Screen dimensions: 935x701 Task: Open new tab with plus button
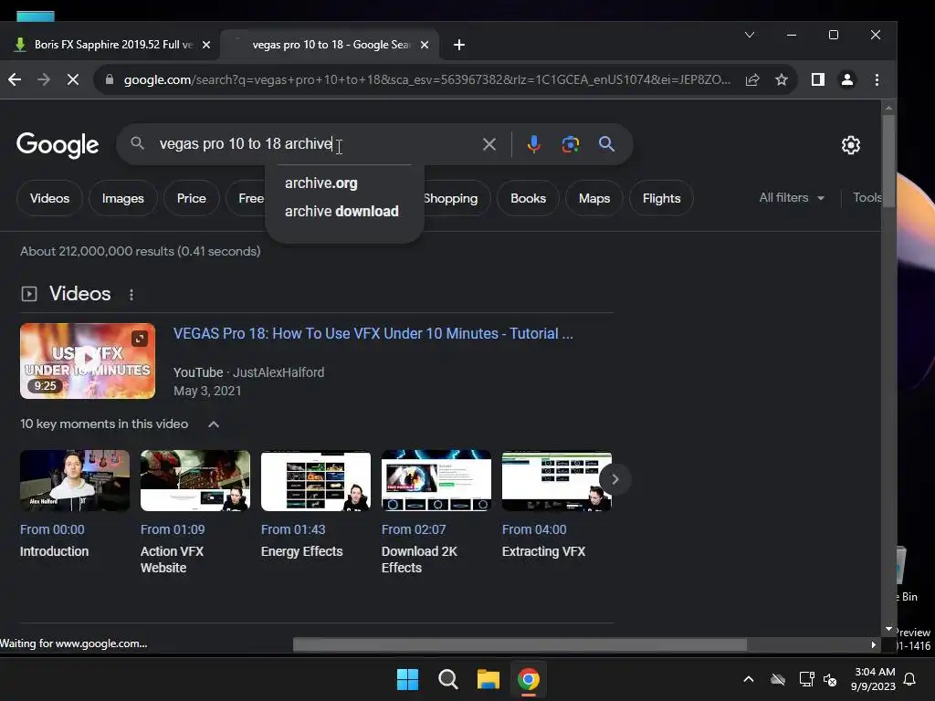[x=459, y=45]
